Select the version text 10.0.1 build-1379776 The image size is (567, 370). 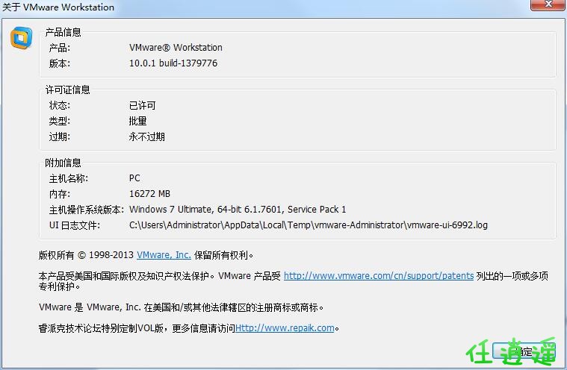click(x=173, y=63)
